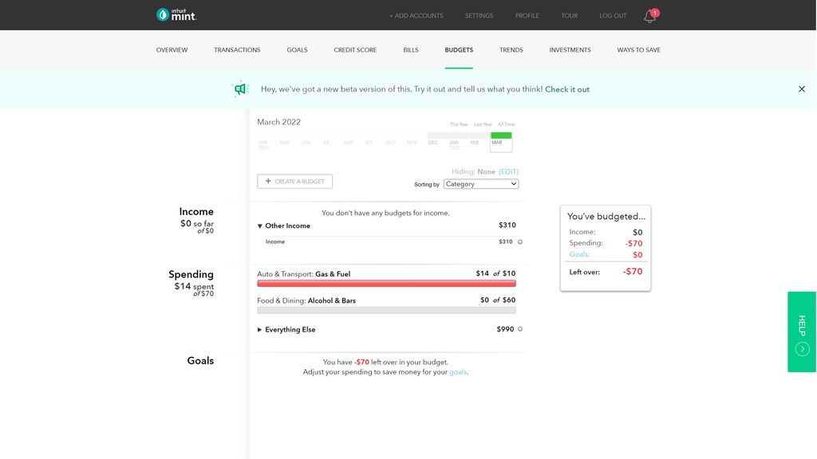Image resolution: width=817 pixels, height=459 pixels.
Task: Click the Mint logo in the header
Action: click(173, 14)
